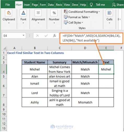Select the 'Mismatch' cell
The image size is (124, 132).
pyautogui.click(x=85, y=102)
